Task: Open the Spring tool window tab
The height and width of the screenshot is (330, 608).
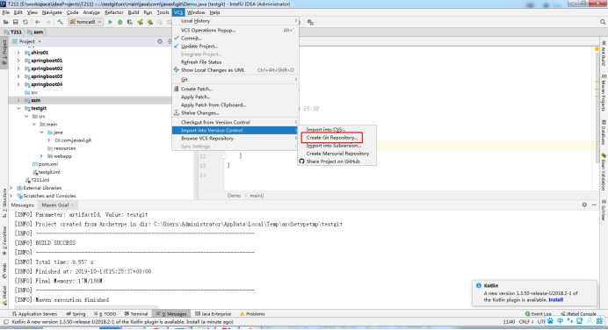Action: tap(76, 313)
